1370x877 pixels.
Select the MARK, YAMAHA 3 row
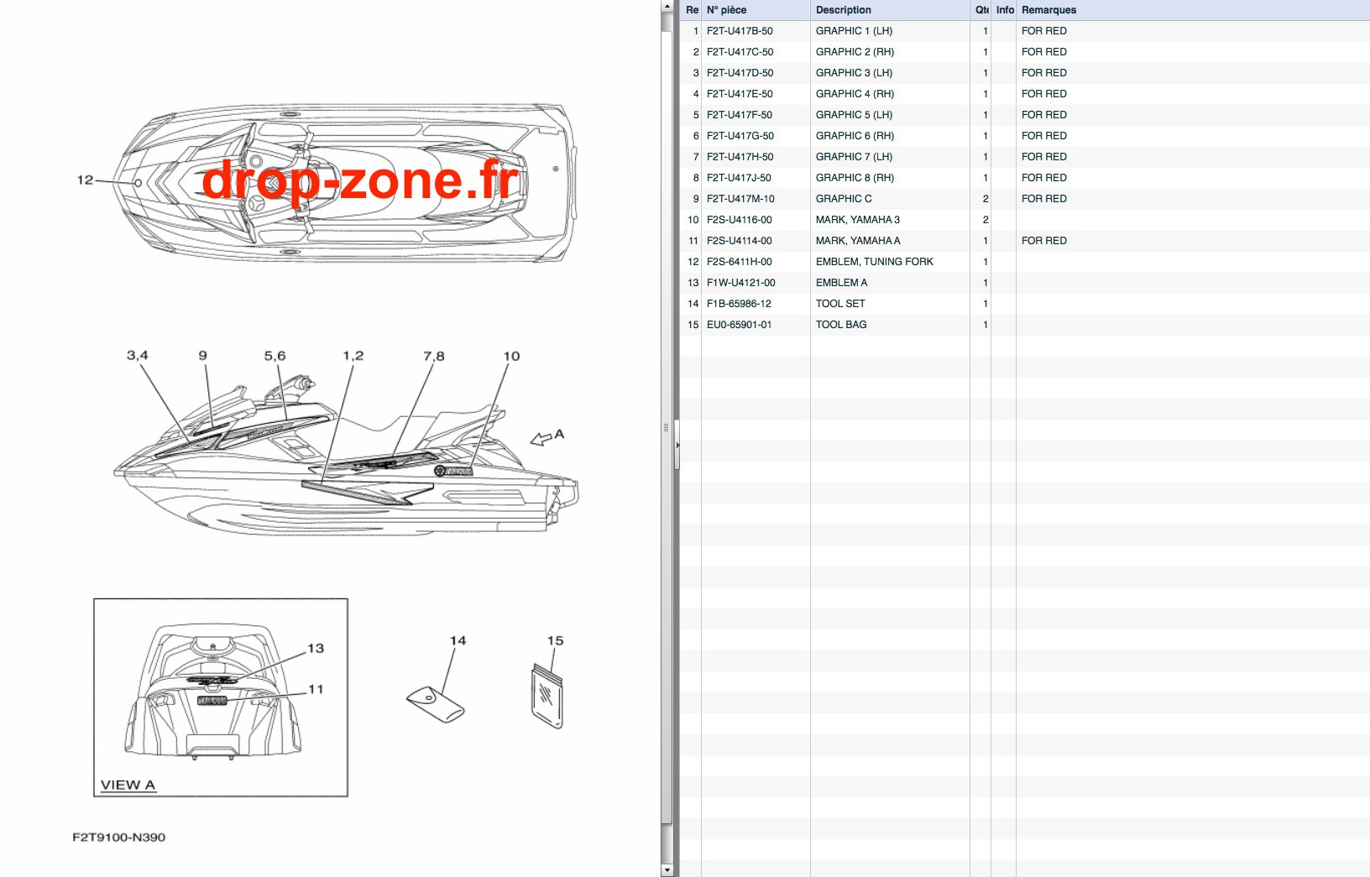[x=1024, y=220]
